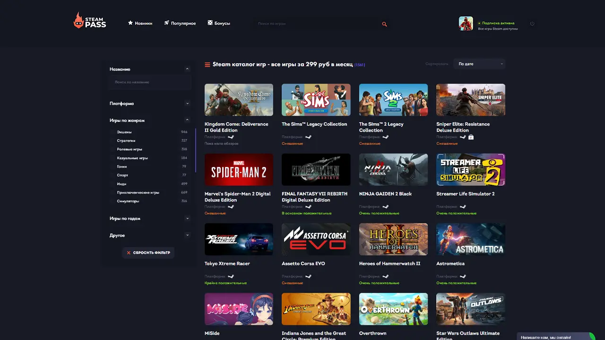Open the Marvel's Spider-Man 2 cover thumbnail
Viewport: 605px width, 340px height.
click(x=239, y=170)
